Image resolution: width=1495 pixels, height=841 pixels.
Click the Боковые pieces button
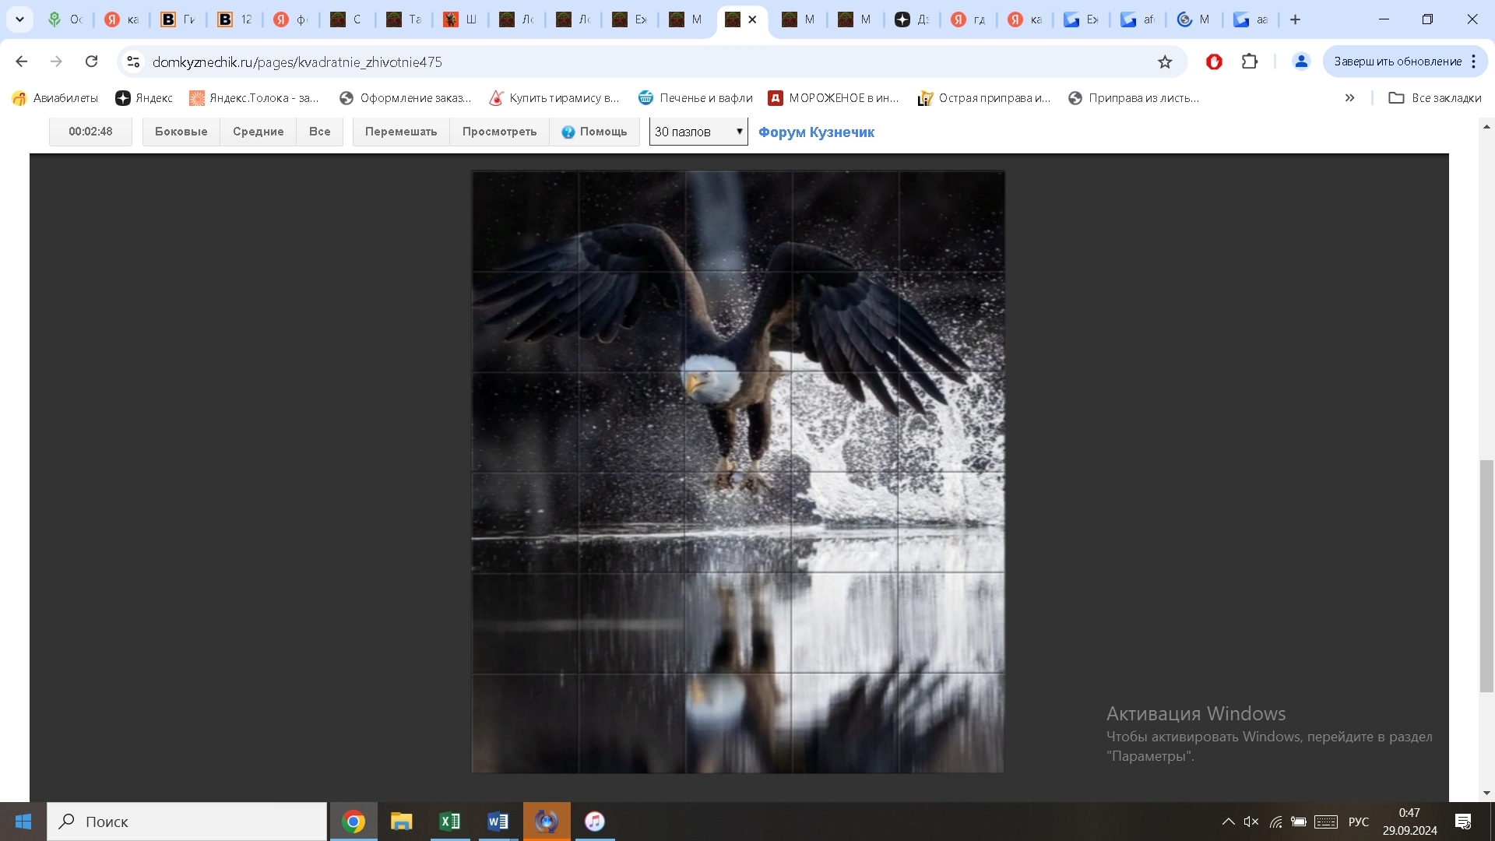coord(181,132)
